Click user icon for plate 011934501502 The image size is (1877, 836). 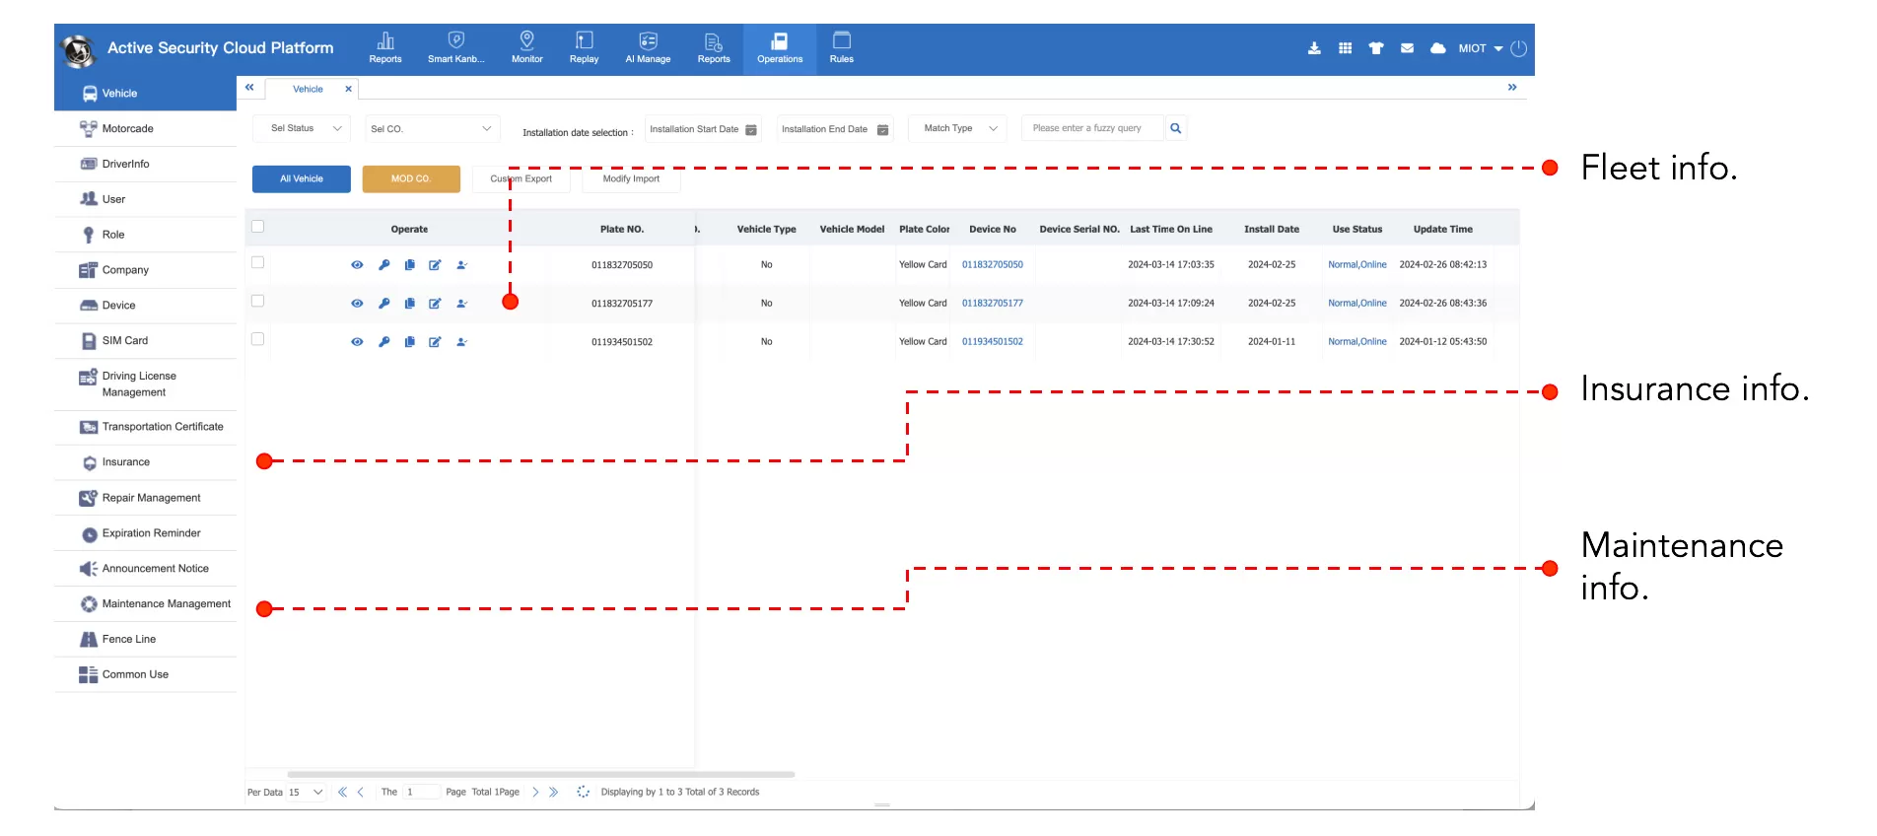point(461,342)
